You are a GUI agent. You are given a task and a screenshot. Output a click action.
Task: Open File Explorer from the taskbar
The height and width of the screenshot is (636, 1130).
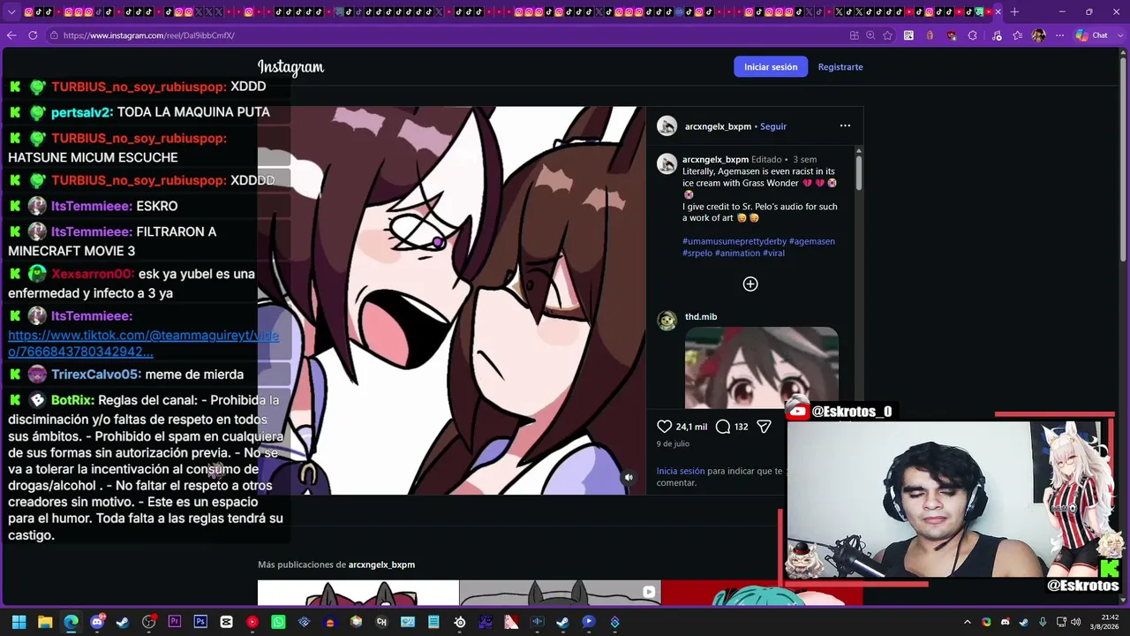pyautogui.click(x=45, y=622)
